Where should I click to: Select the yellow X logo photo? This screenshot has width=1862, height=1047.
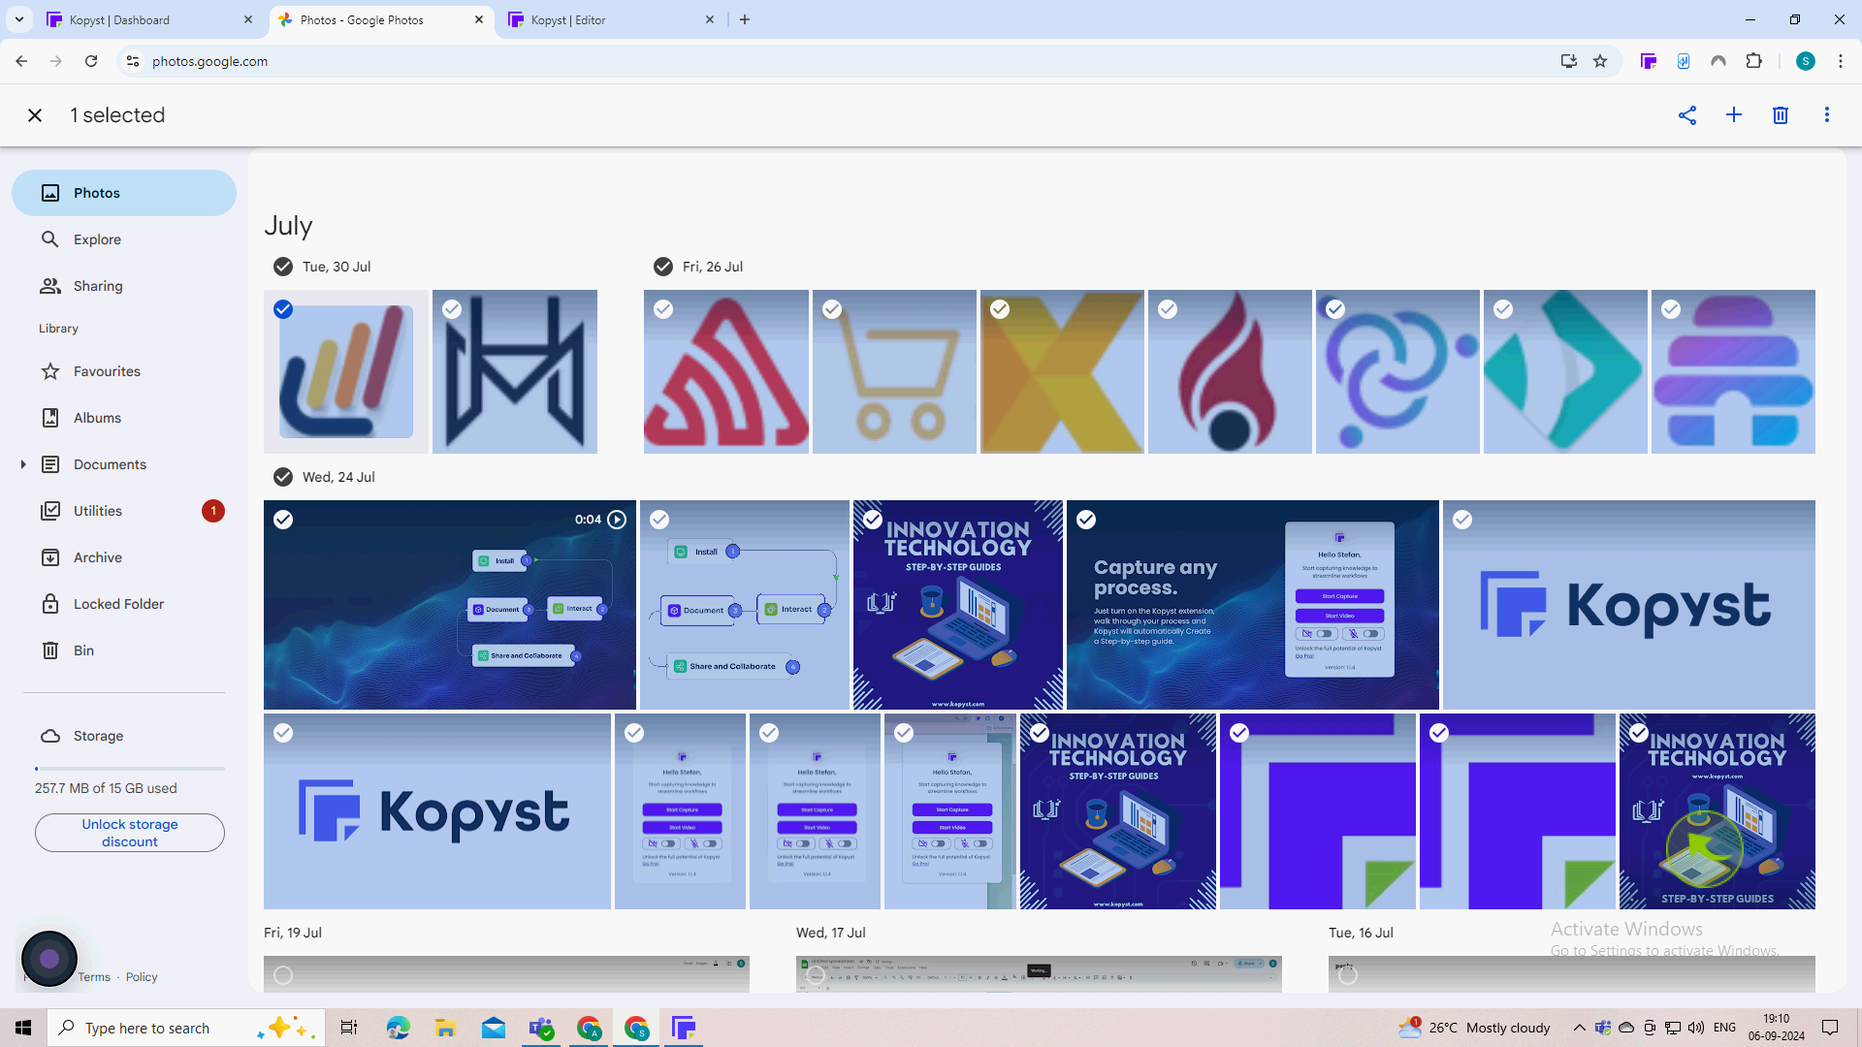point(1000,309)
